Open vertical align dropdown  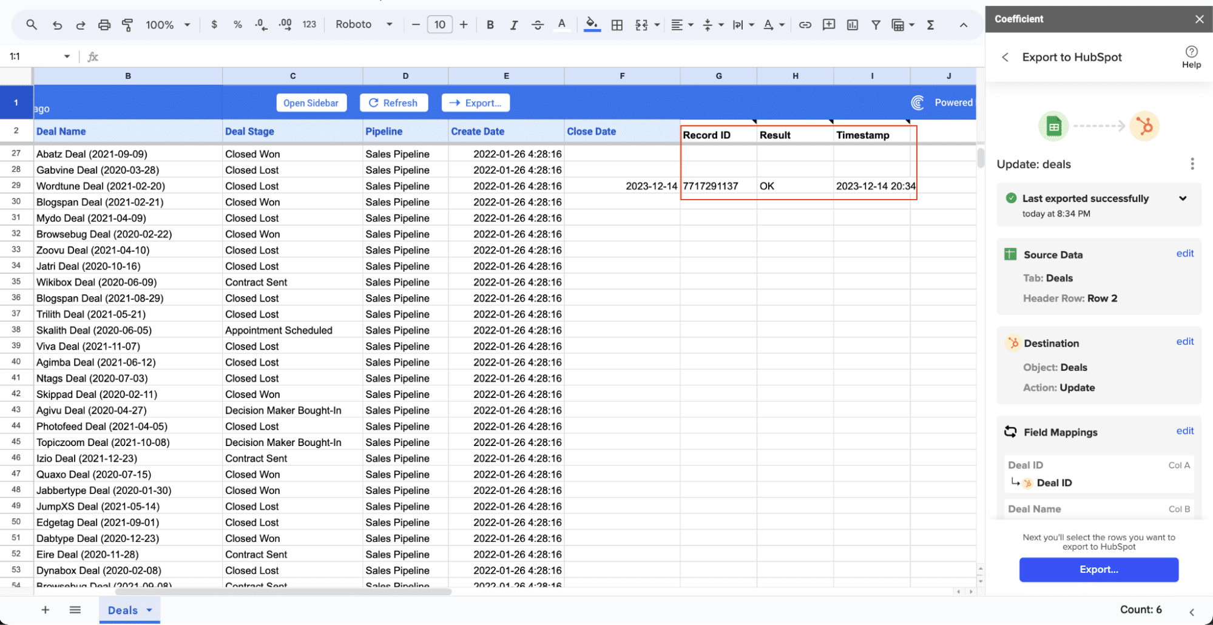(x=721, y=25)
